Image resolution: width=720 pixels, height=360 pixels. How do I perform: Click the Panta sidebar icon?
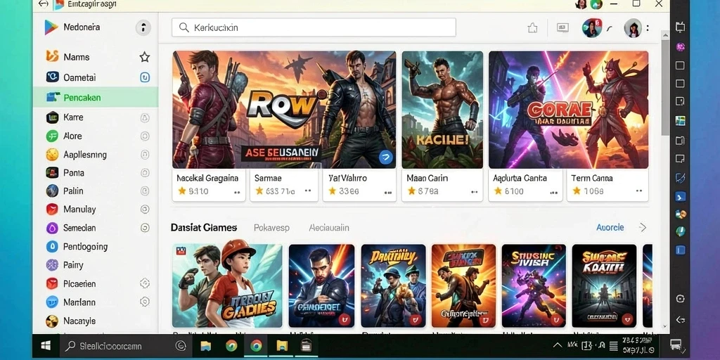pyautogui.click(x=52, y=173)
